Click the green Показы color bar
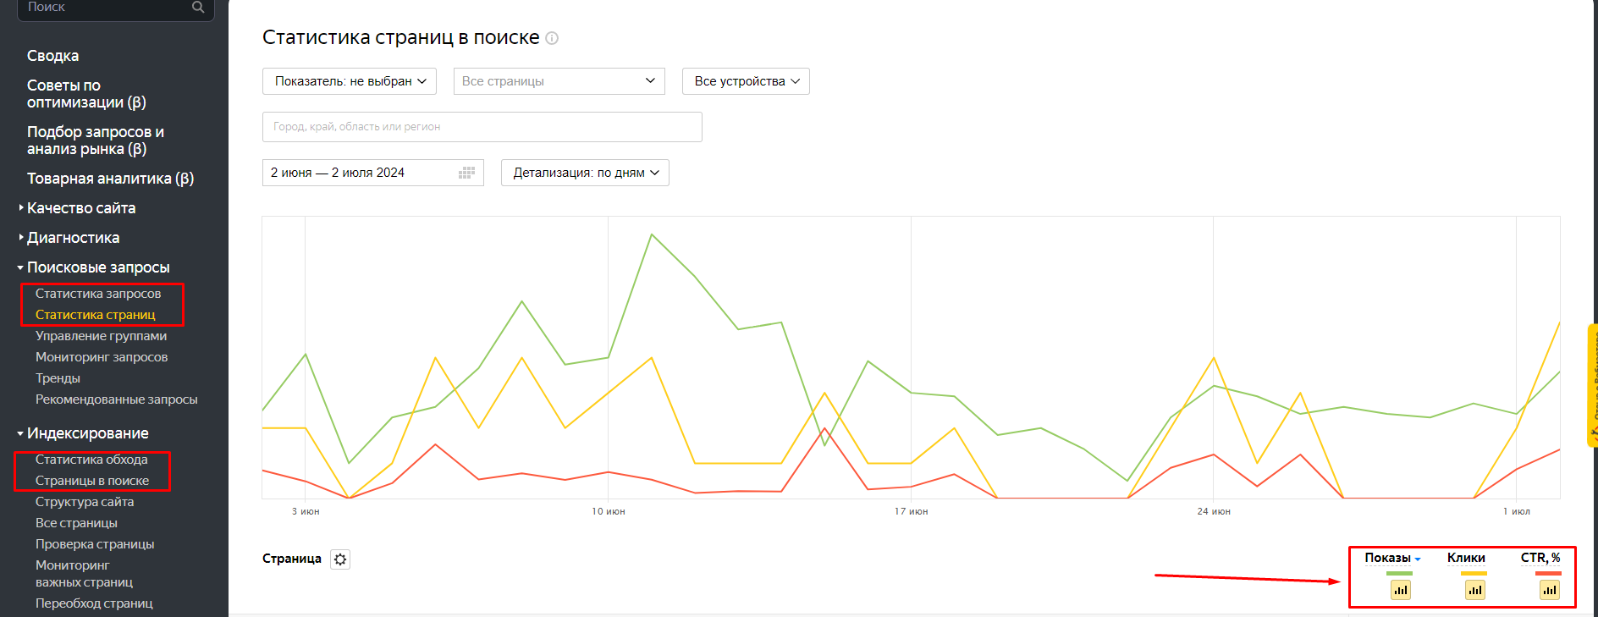The height and width of the screenshot is (617, 1598). coord(1399,574)
